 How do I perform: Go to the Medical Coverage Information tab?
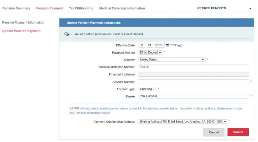click(x=122, y=8)
